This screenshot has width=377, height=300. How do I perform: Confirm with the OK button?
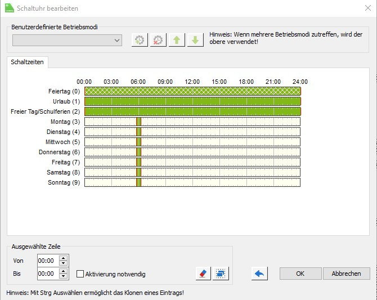(300, 274)
